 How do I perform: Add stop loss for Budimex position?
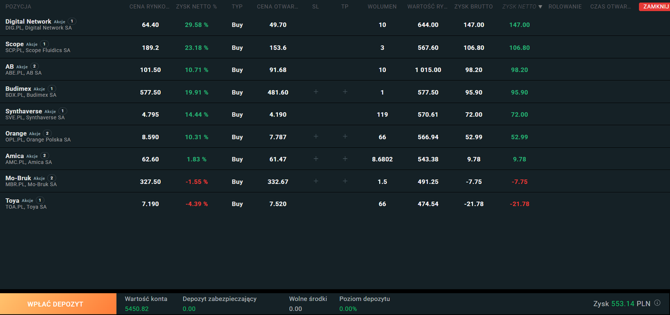click(x=315, y=92)
